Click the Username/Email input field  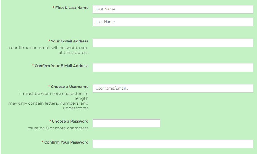tap(173, 89)
